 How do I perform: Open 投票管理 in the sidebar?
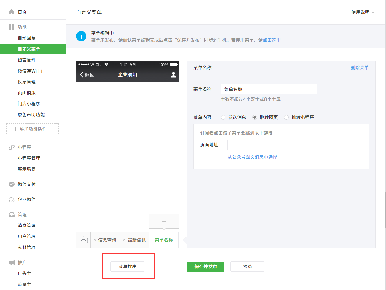click(26, 82)
